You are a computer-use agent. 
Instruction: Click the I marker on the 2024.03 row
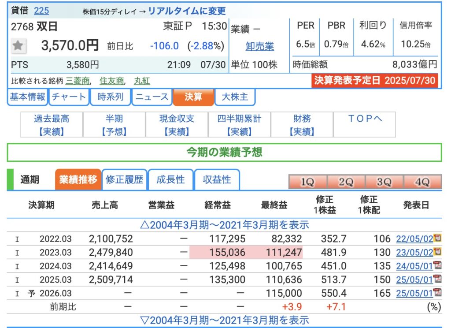17,266
